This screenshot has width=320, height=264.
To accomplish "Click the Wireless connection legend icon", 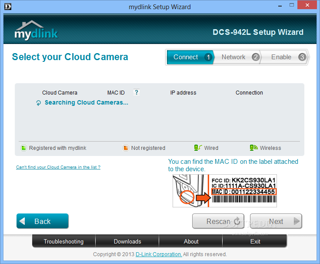I will (x=253, y=148).
